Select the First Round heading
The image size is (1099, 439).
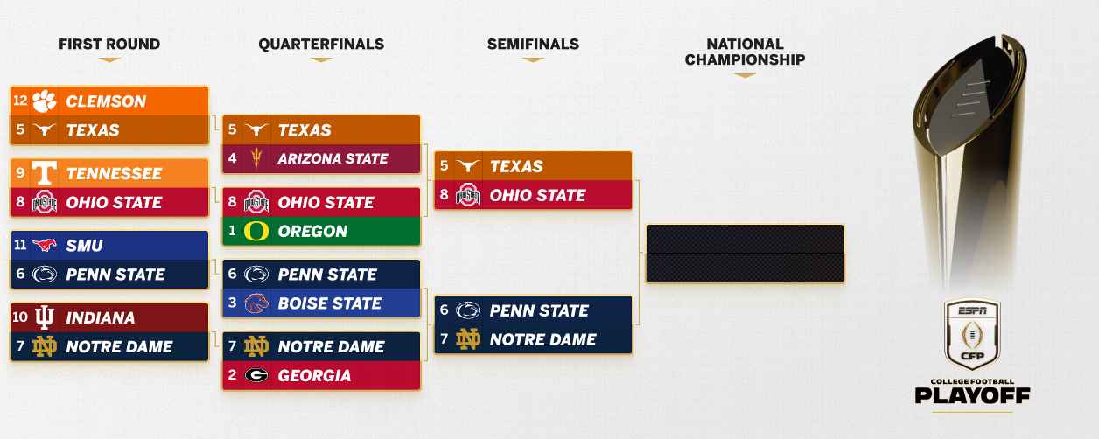[109, 44]
